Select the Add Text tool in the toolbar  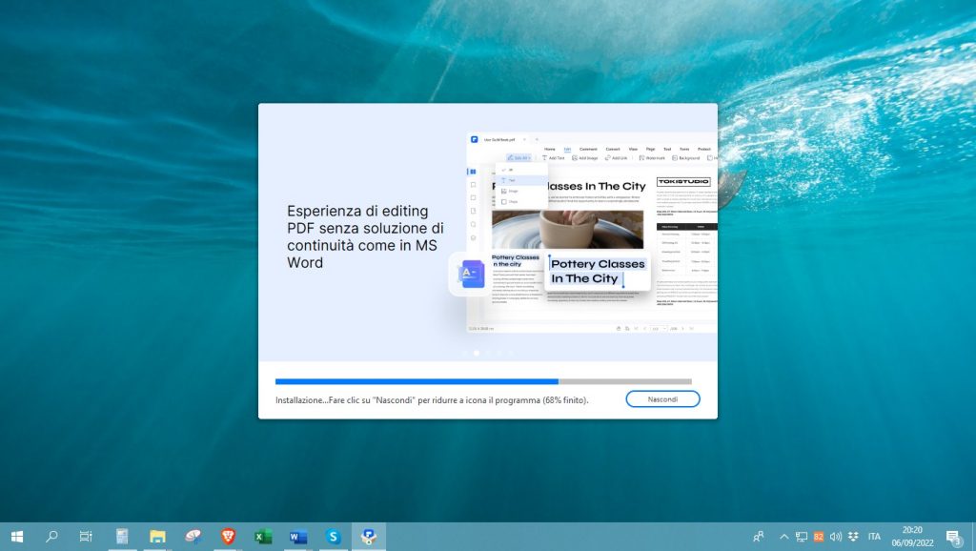(x=553, y=157)
